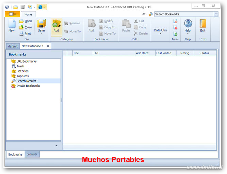
Task: Click Copy To in the Bookmarks group
Action: point(107,27)
